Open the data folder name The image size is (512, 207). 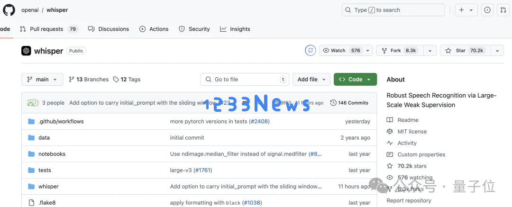click(44, 138)
